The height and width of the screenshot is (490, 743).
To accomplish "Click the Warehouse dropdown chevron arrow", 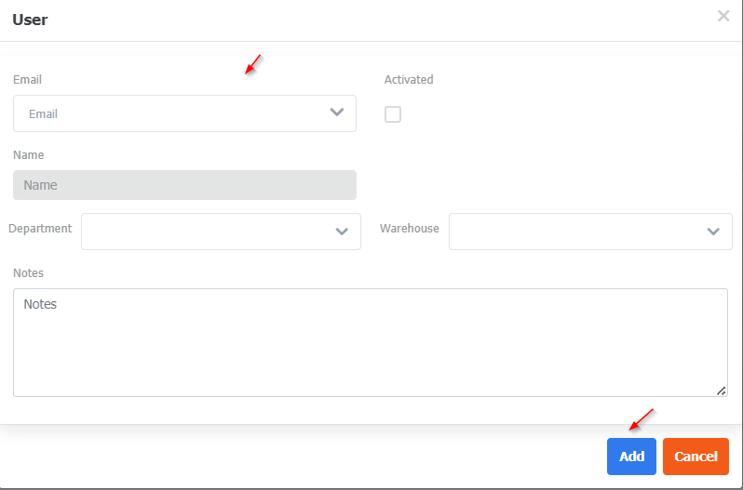I will click(713, 232).
